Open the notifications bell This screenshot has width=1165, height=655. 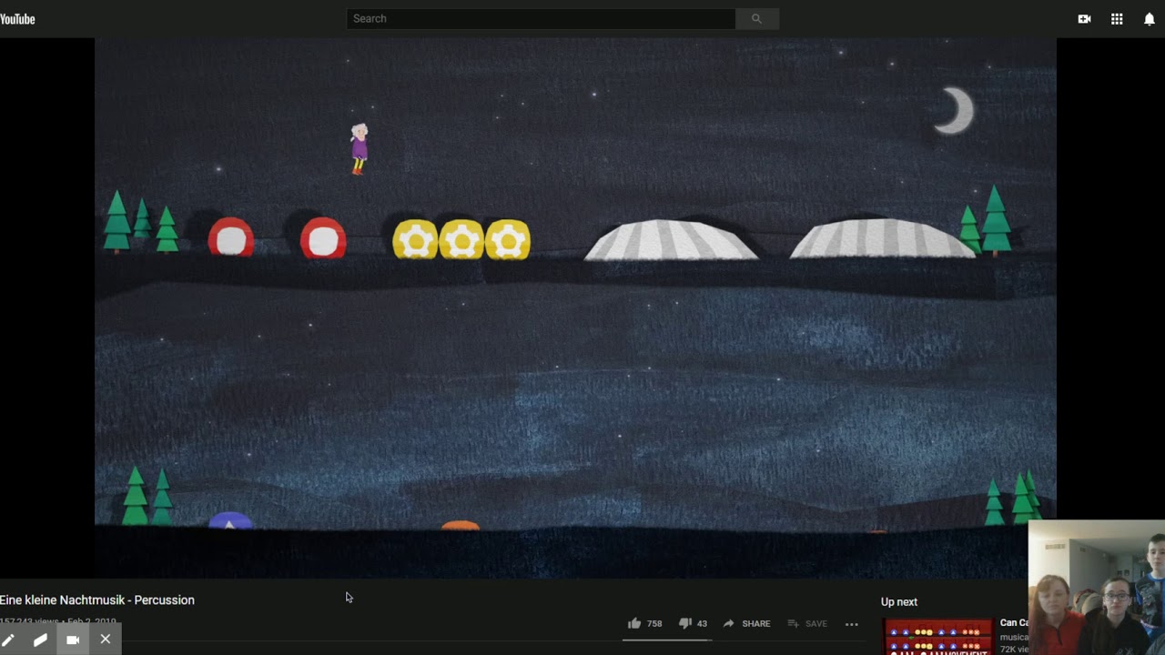click(1150, 19)
